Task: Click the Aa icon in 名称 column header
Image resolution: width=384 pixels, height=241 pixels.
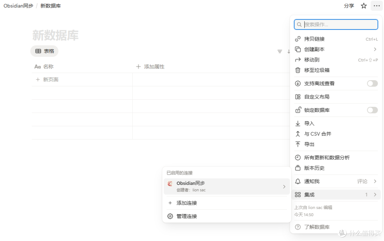Action: (x=37, y=66)
